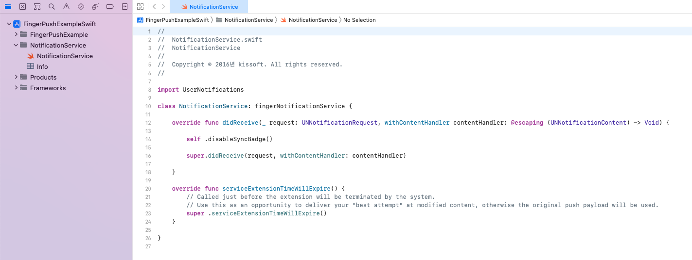Open the Project navigator folder icon
The height and width of the screenshot is (260, 692).
click(8, 7)
